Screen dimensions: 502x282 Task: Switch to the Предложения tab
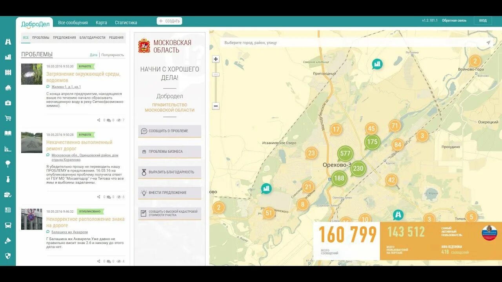[x=64, y=38]
